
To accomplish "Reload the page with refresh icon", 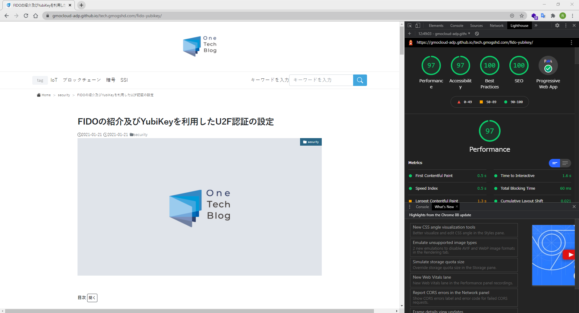I will click(x=26, y=16).
